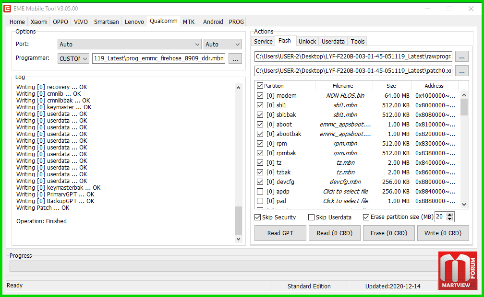
Task: Check the apdp partition checkbox
Action: pos(260,192)
